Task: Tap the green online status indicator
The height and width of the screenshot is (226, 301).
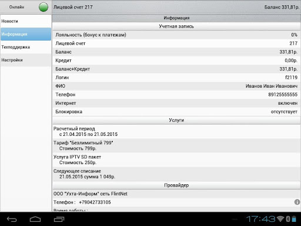Action: tap(44, 7)
